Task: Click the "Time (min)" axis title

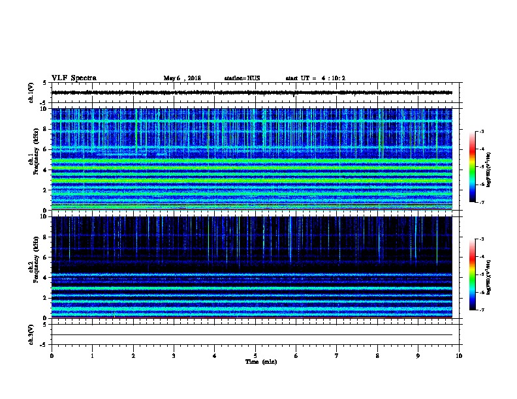Action: point(261,362)
